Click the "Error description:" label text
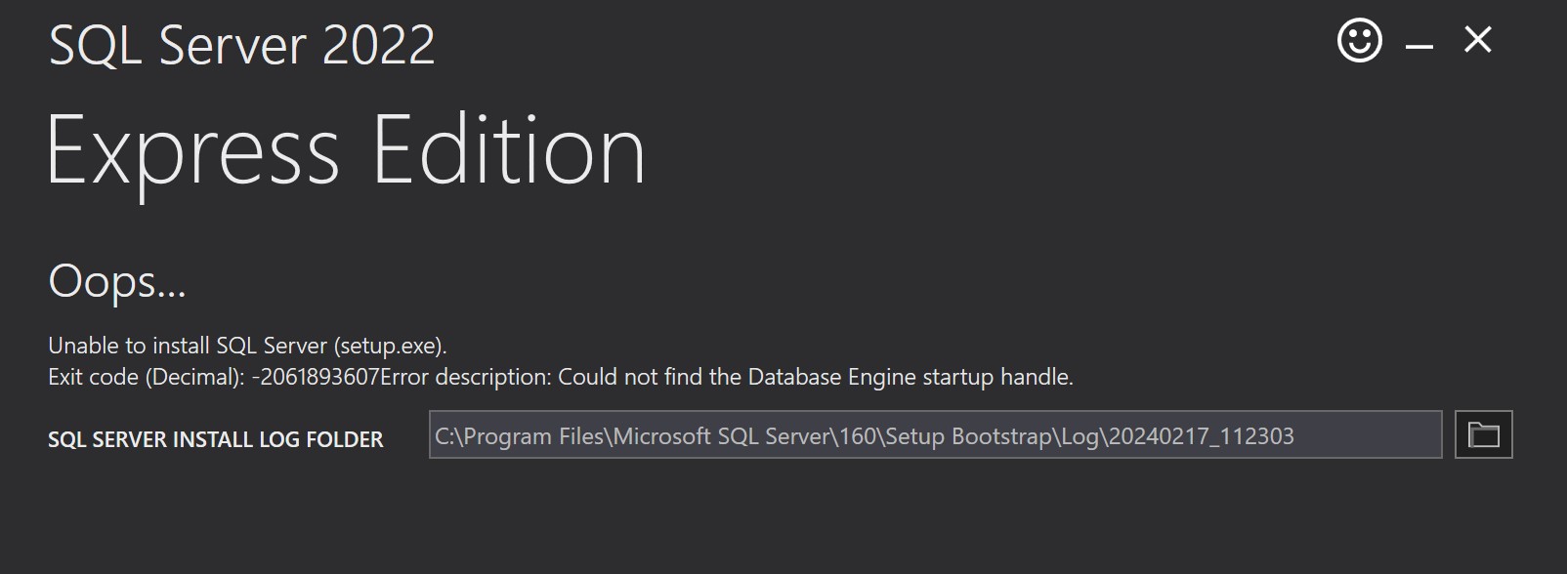The width and height of the screenshot is (1567, 574). pos(466,377)
